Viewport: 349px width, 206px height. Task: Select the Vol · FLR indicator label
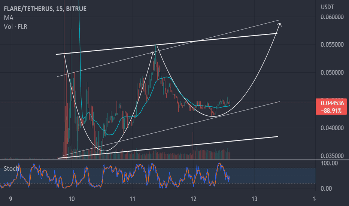coord(16,27)
